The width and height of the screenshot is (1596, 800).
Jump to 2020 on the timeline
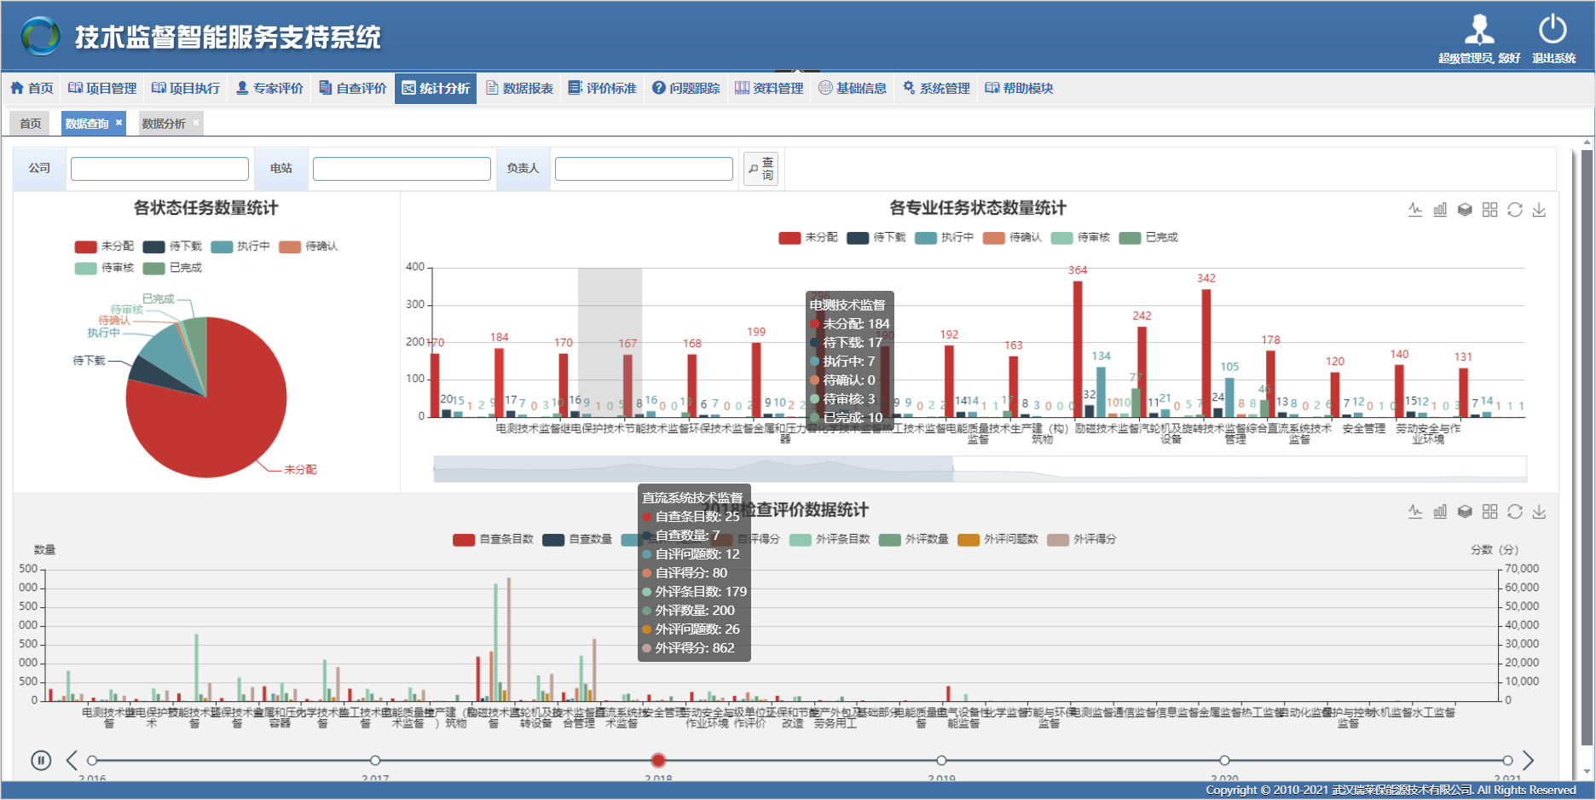click(x=1224, y=760)
